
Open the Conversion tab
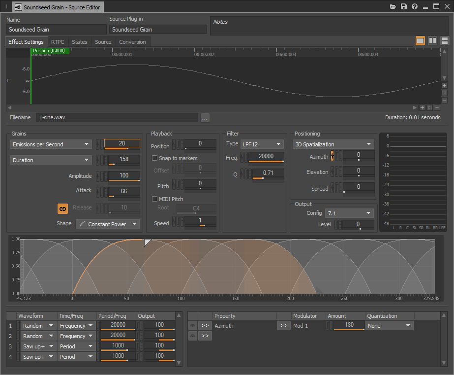point(132,42)
